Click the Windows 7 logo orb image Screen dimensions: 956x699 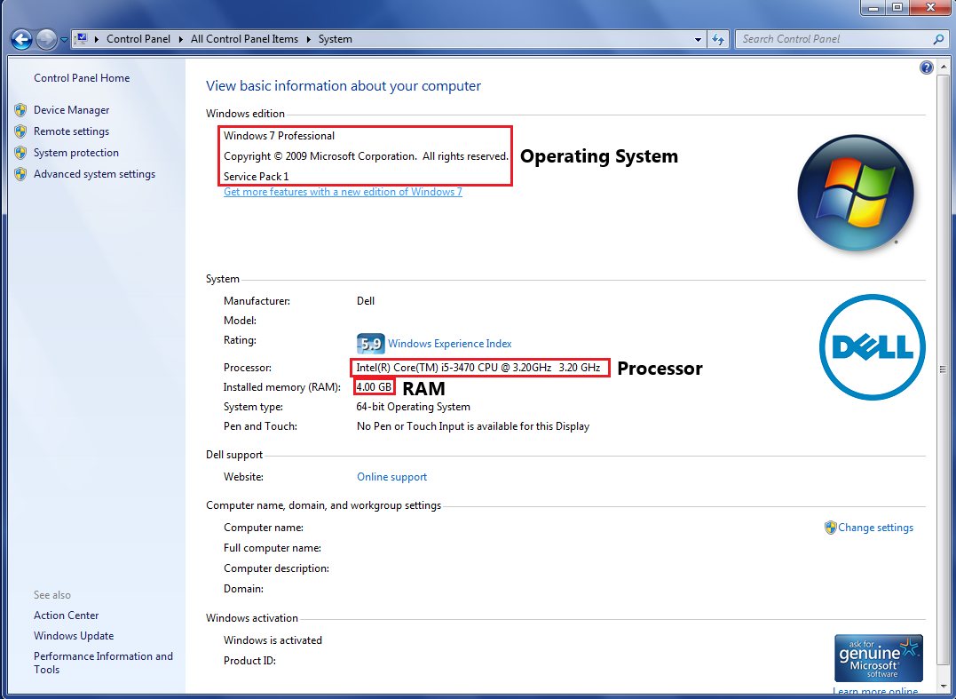click(x=856, y=193)
